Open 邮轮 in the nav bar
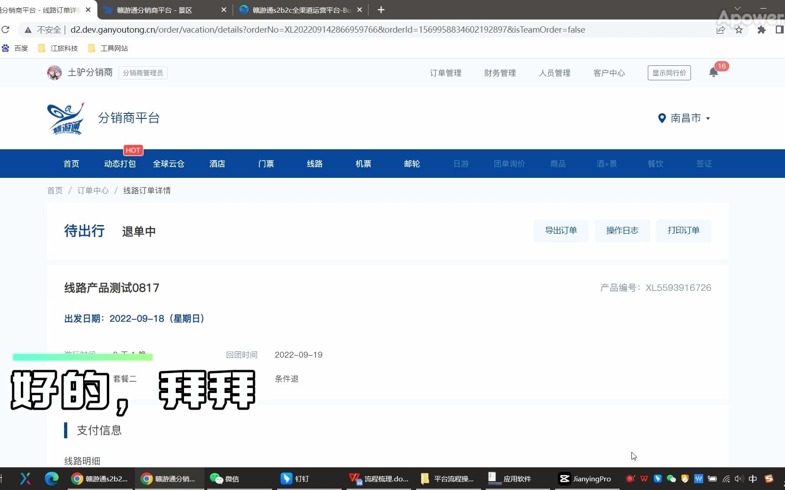The width and height of the screenshot is (785, 490). click(x=412, y=164)
